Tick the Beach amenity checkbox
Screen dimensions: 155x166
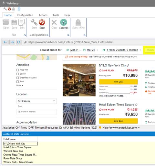tap(17, 74)
